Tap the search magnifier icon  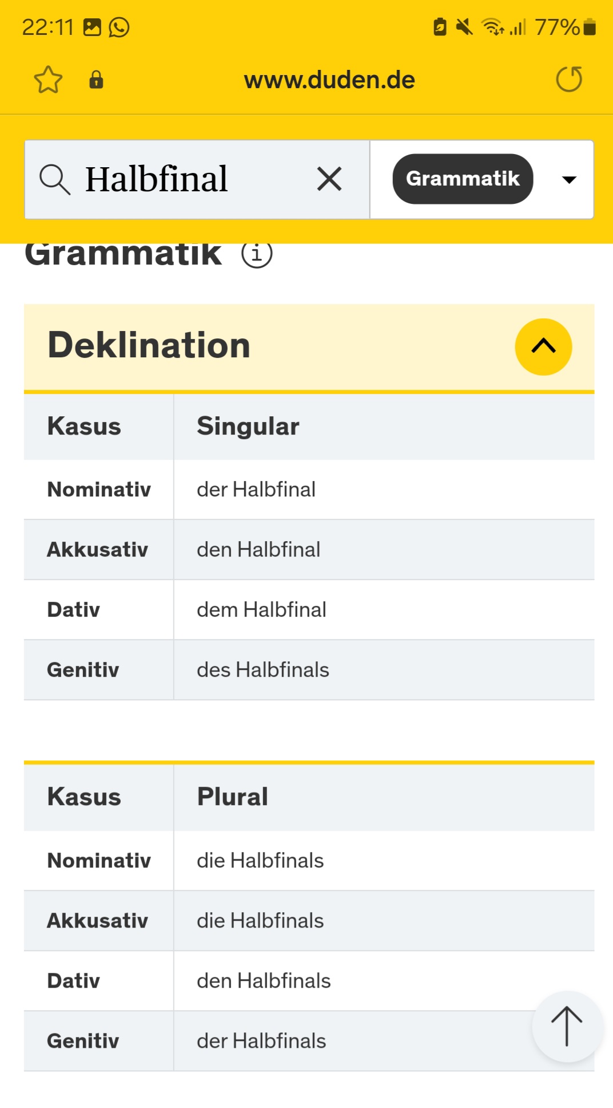[55, 179]
